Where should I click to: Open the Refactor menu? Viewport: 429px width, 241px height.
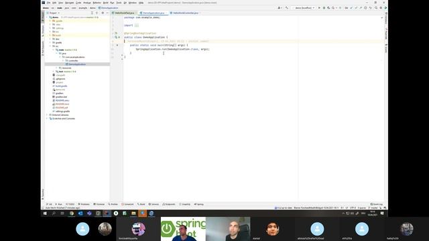tap(97, 3)
